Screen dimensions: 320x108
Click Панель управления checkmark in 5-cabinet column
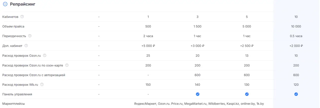pos(247,94)
